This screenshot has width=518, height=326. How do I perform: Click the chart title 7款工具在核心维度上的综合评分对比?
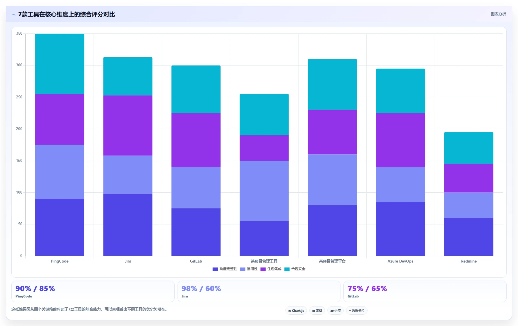coord(66,14)
